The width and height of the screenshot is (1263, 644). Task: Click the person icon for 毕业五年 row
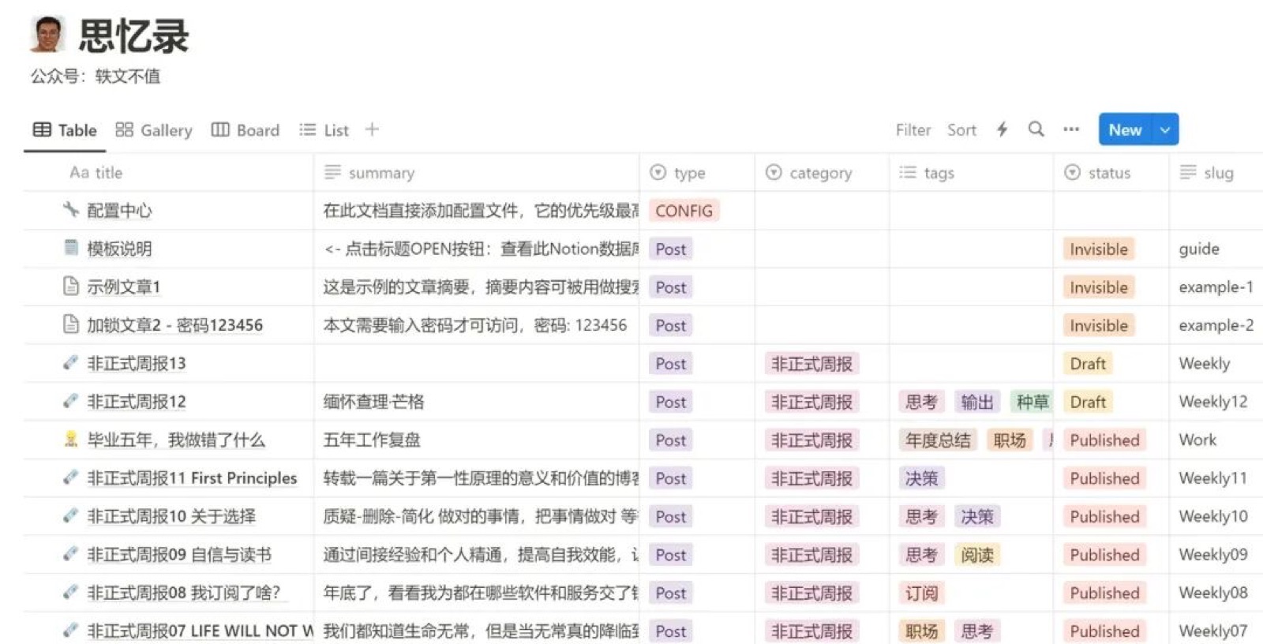71,439
